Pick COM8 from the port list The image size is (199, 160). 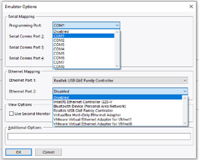click(x=83, y=67)
